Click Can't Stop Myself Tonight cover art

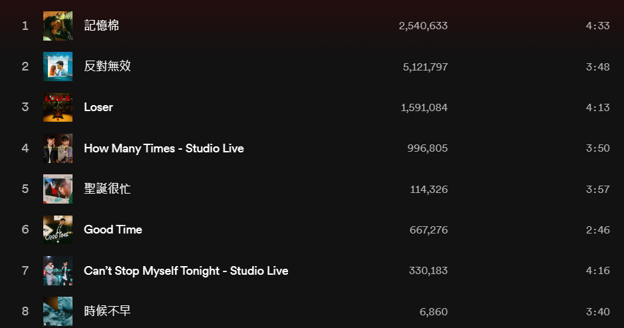point(58,271)
